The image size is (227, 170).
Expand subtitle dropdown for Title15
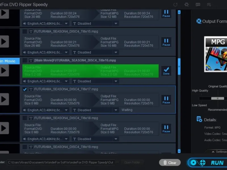(x=116, y=52)
